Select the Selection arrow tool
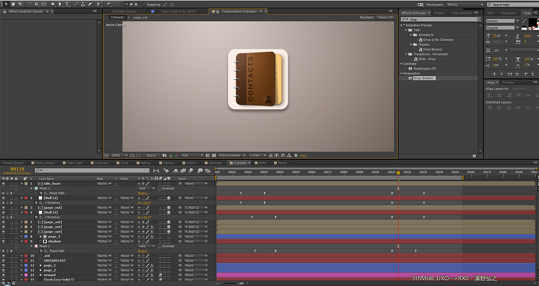539x286 pixels. click(x=7, y=4)
